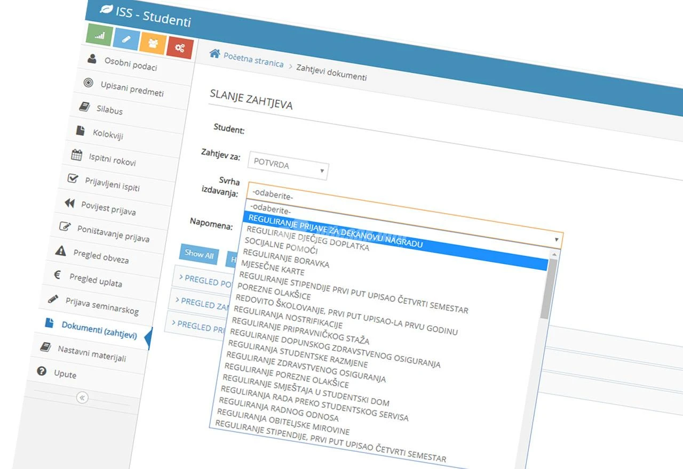This screenshot has width=683, height=469.
Task: Click the pencil icon for Prijava seminarskog
Action: pos(53,298)
